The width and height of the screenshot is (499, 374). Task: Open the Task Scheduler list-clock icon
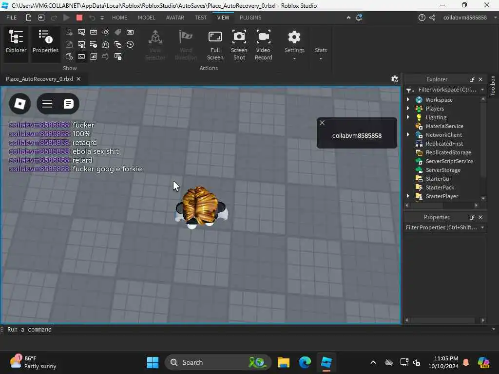[94, 44]
